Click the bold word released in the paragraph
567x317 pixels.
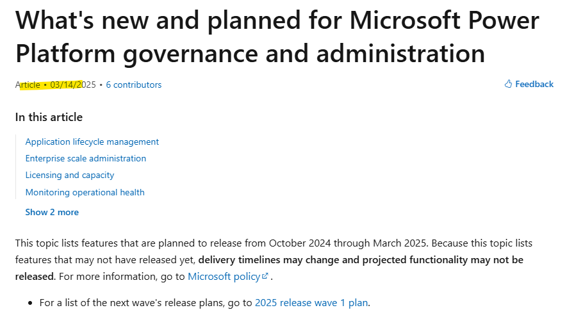[x=35, y=277]
